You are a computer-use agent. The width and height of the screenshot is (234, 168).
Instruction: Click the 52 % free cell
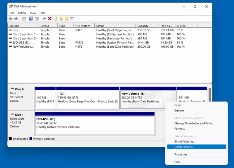180,30
